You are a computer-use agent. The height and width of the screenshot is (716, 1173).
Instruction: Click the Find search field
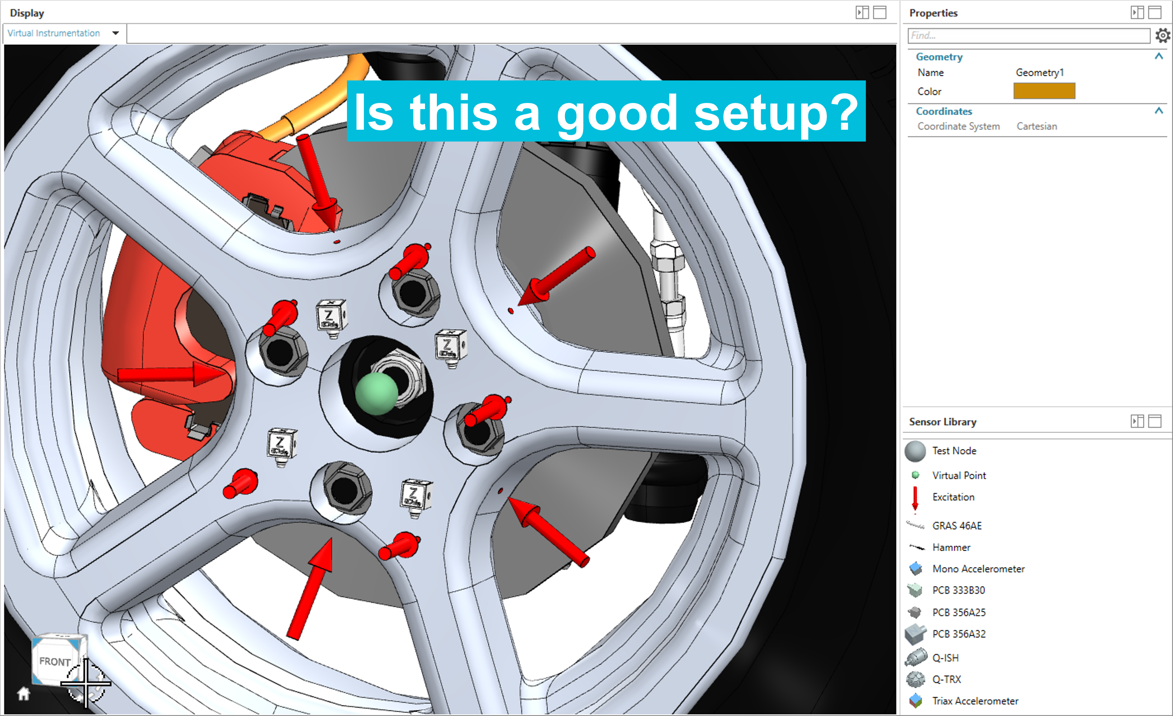coord(1028,36)
